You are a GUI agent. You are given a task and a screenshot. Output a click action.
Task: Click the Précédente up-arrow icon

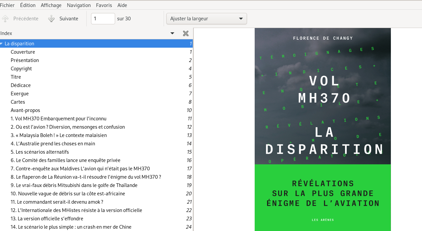click(5, 19)
